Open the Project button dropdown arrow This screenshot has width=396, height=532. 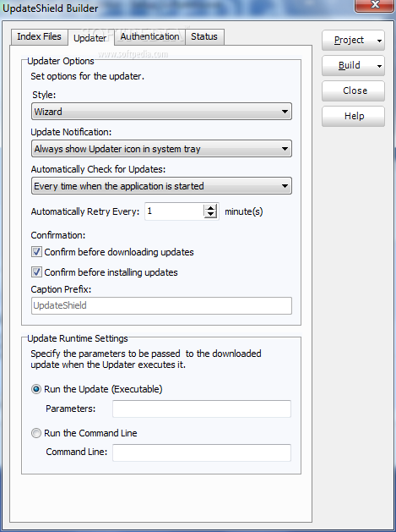coord(379,41)
